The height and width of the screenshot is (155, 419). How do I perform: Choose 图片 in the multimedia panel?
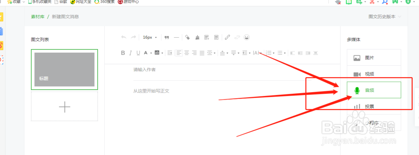[374, 58]
